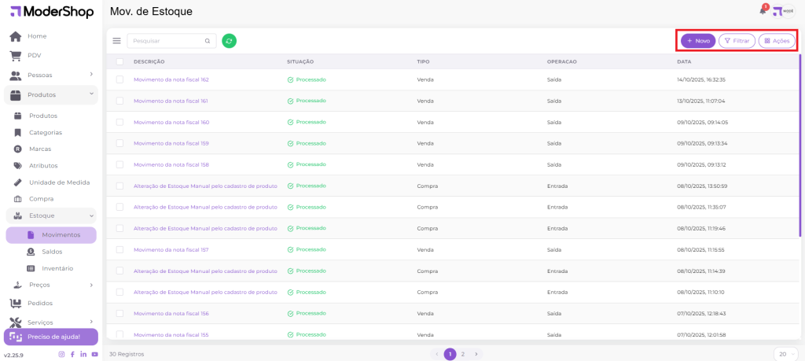Toggle the select-all checkbox in header
This screenshot has height=361, width=805.
(x=119, y=61)
